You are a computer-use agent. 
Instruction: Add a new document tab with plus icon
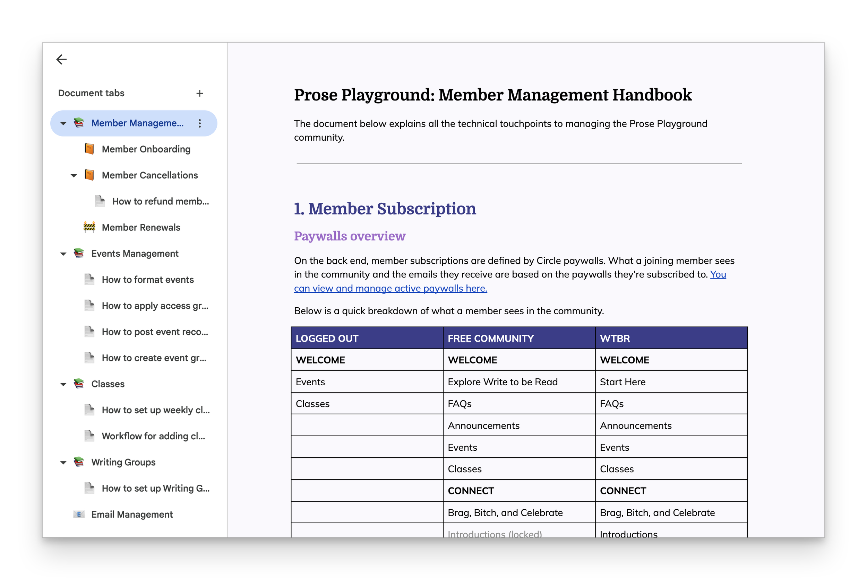point(199,93)
